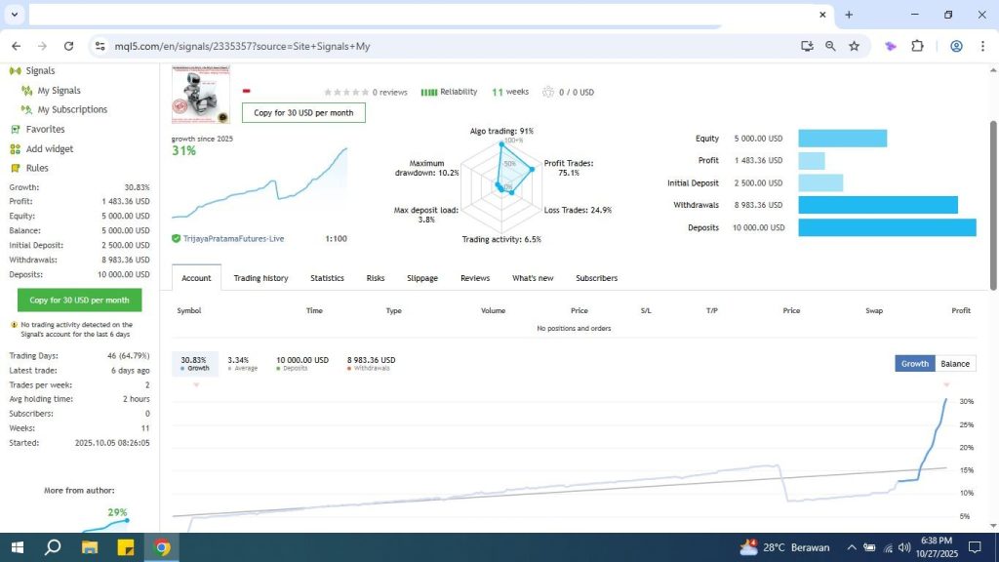Image resolution: width=999 pixels, height=562 pixels.
Task: Reload the page with the refresh icon
Action: 68,46
